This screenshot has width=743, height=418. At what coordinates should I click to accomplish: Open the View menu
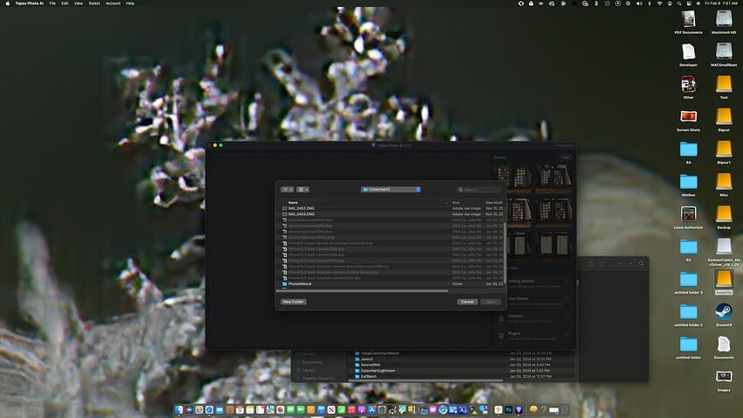tap(78, 3)
